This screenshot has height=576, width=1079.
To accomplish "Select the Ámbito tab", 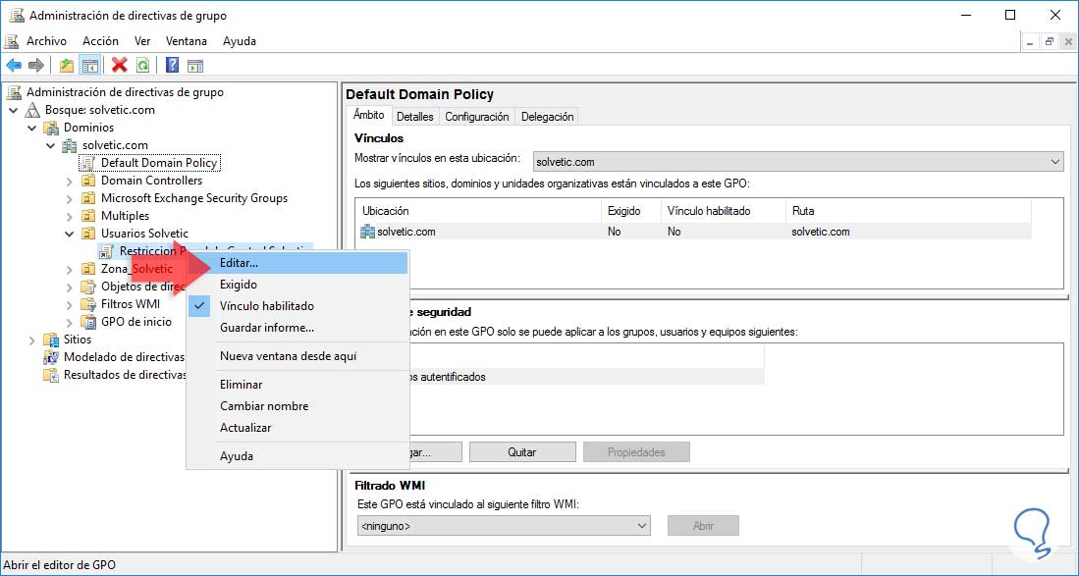I will point(369,115).
